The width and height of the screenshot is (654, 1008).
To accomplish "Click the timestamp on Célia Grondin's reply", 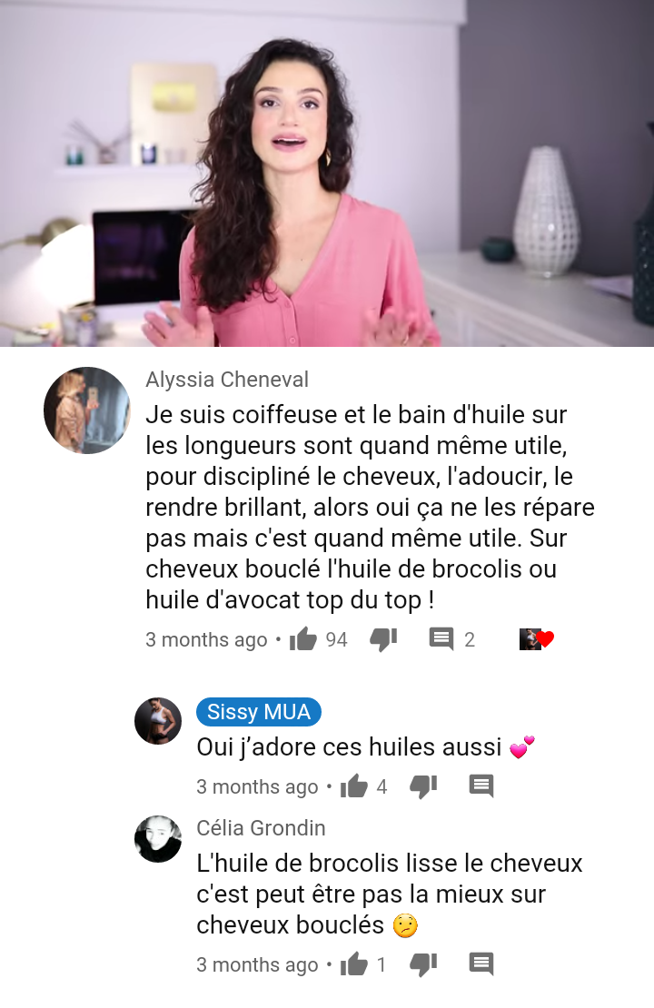I will tap(257, 965).
